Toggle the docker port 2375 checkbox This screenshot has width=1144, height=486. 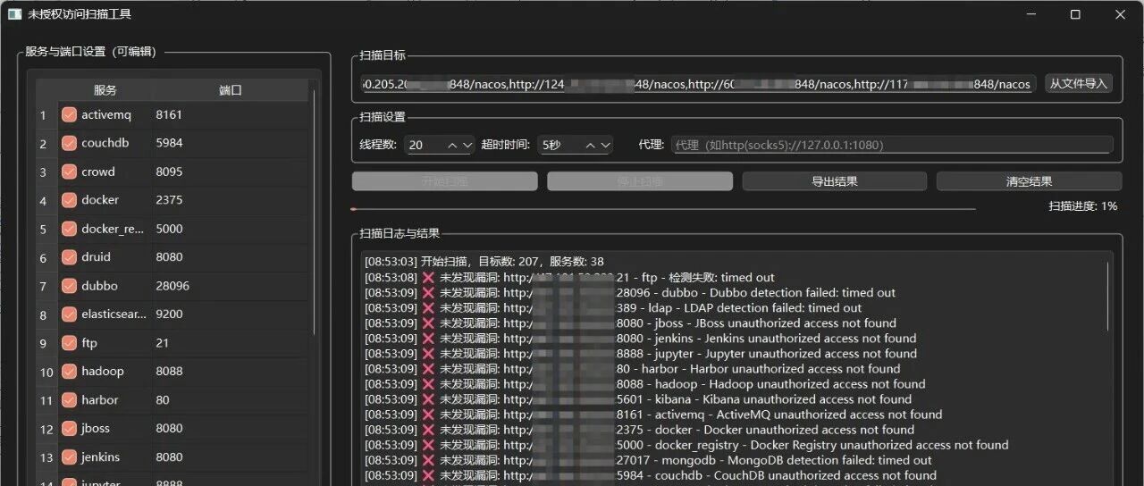(69, 200)
